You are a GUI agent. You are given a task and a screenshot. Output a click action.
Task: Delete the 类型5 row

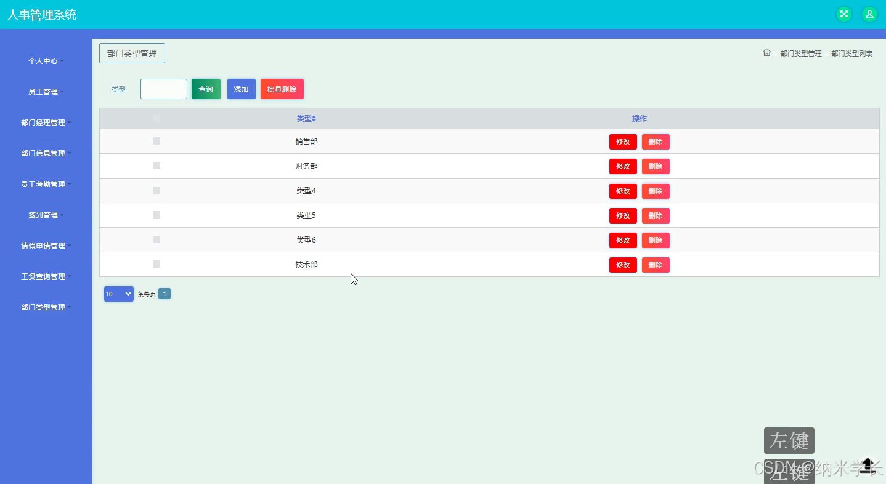coord(656,216)
